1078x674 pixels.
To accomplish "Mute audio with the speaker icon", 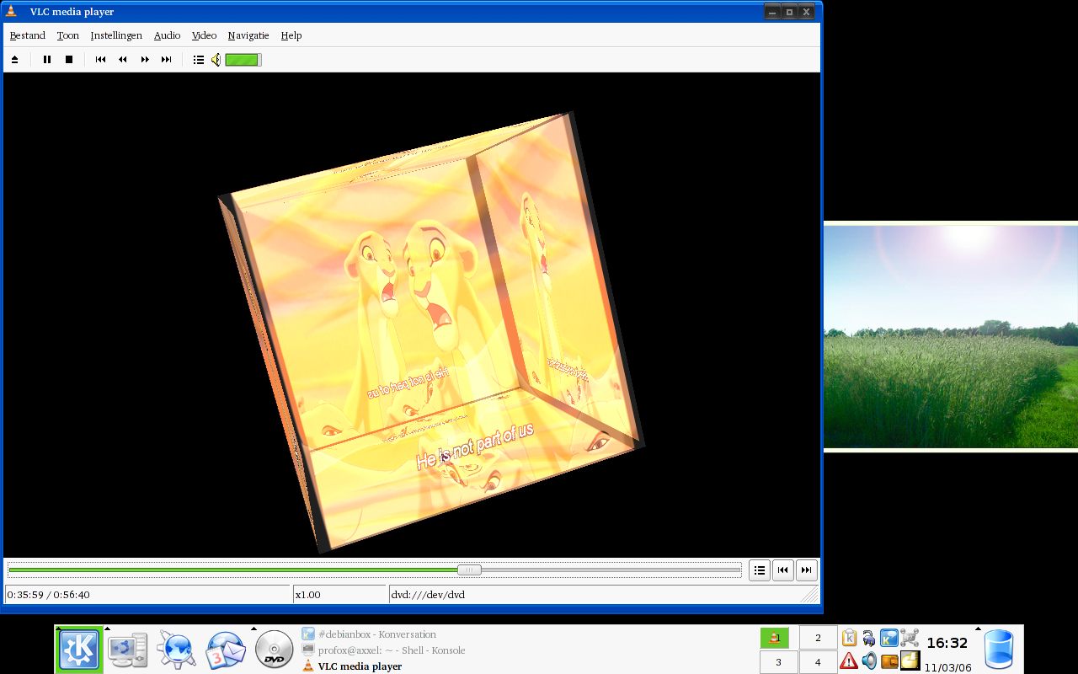I will tap(216, 60).
